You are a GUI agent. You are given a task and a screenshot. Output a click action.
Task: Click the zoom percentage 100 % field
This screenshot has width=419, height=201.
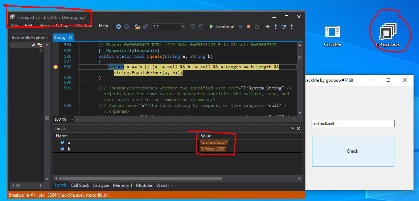click(61, 119)
